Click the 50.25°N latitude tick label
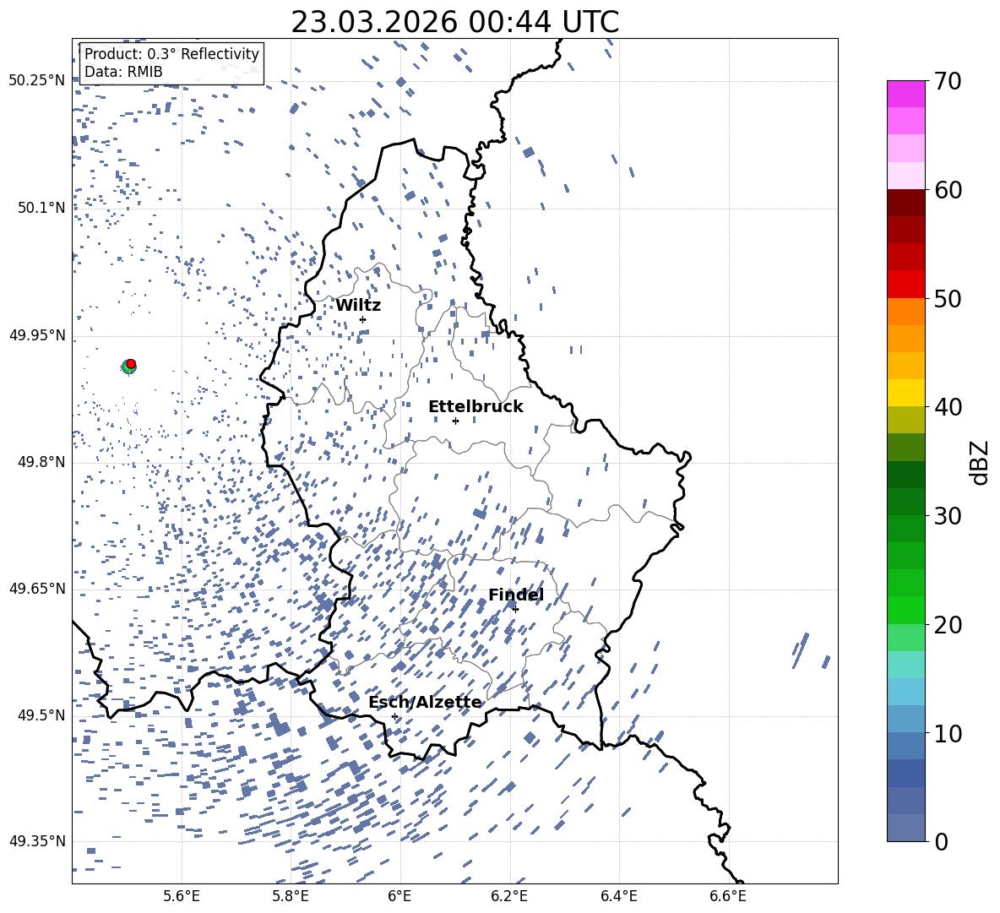 tap(37, 81)
